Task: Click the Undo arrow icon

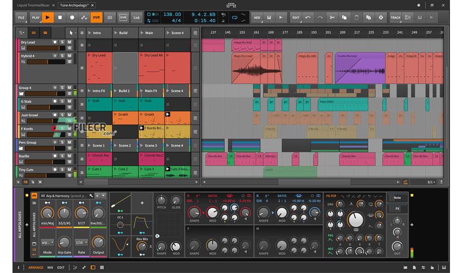Action: tap(308, 17)
